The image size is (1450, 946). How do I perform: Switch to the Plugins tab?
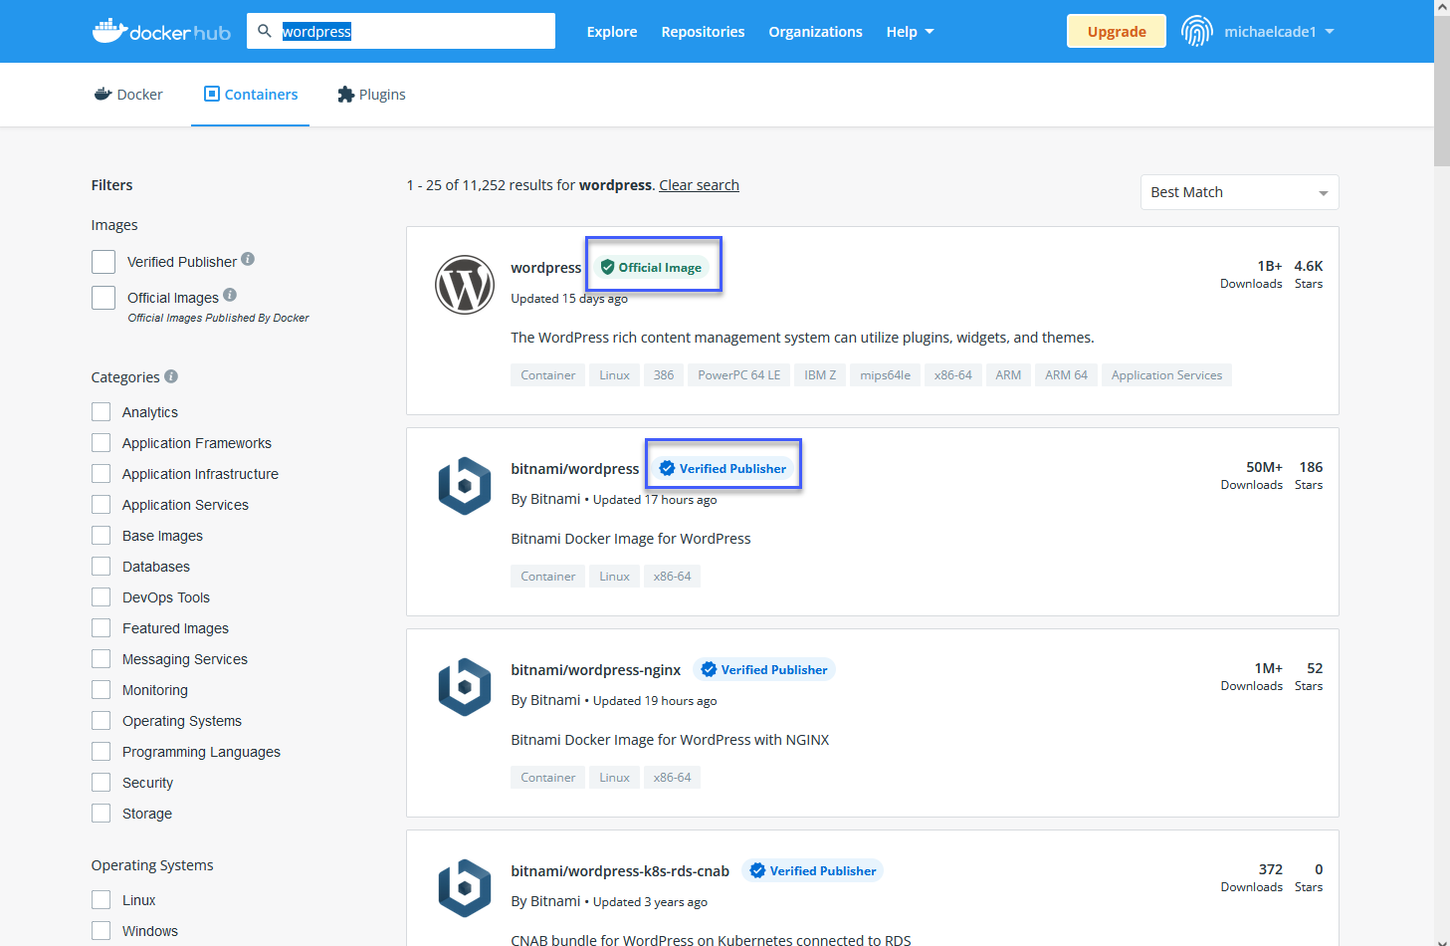pos(371,94)
